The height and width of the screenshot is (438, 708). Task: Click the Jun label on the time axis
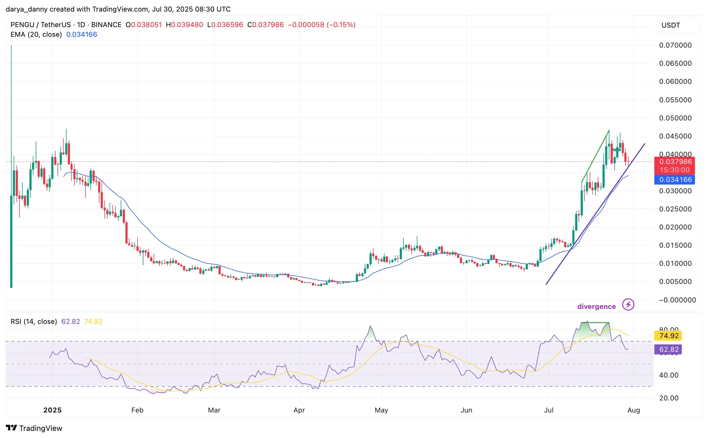(466, 410)
